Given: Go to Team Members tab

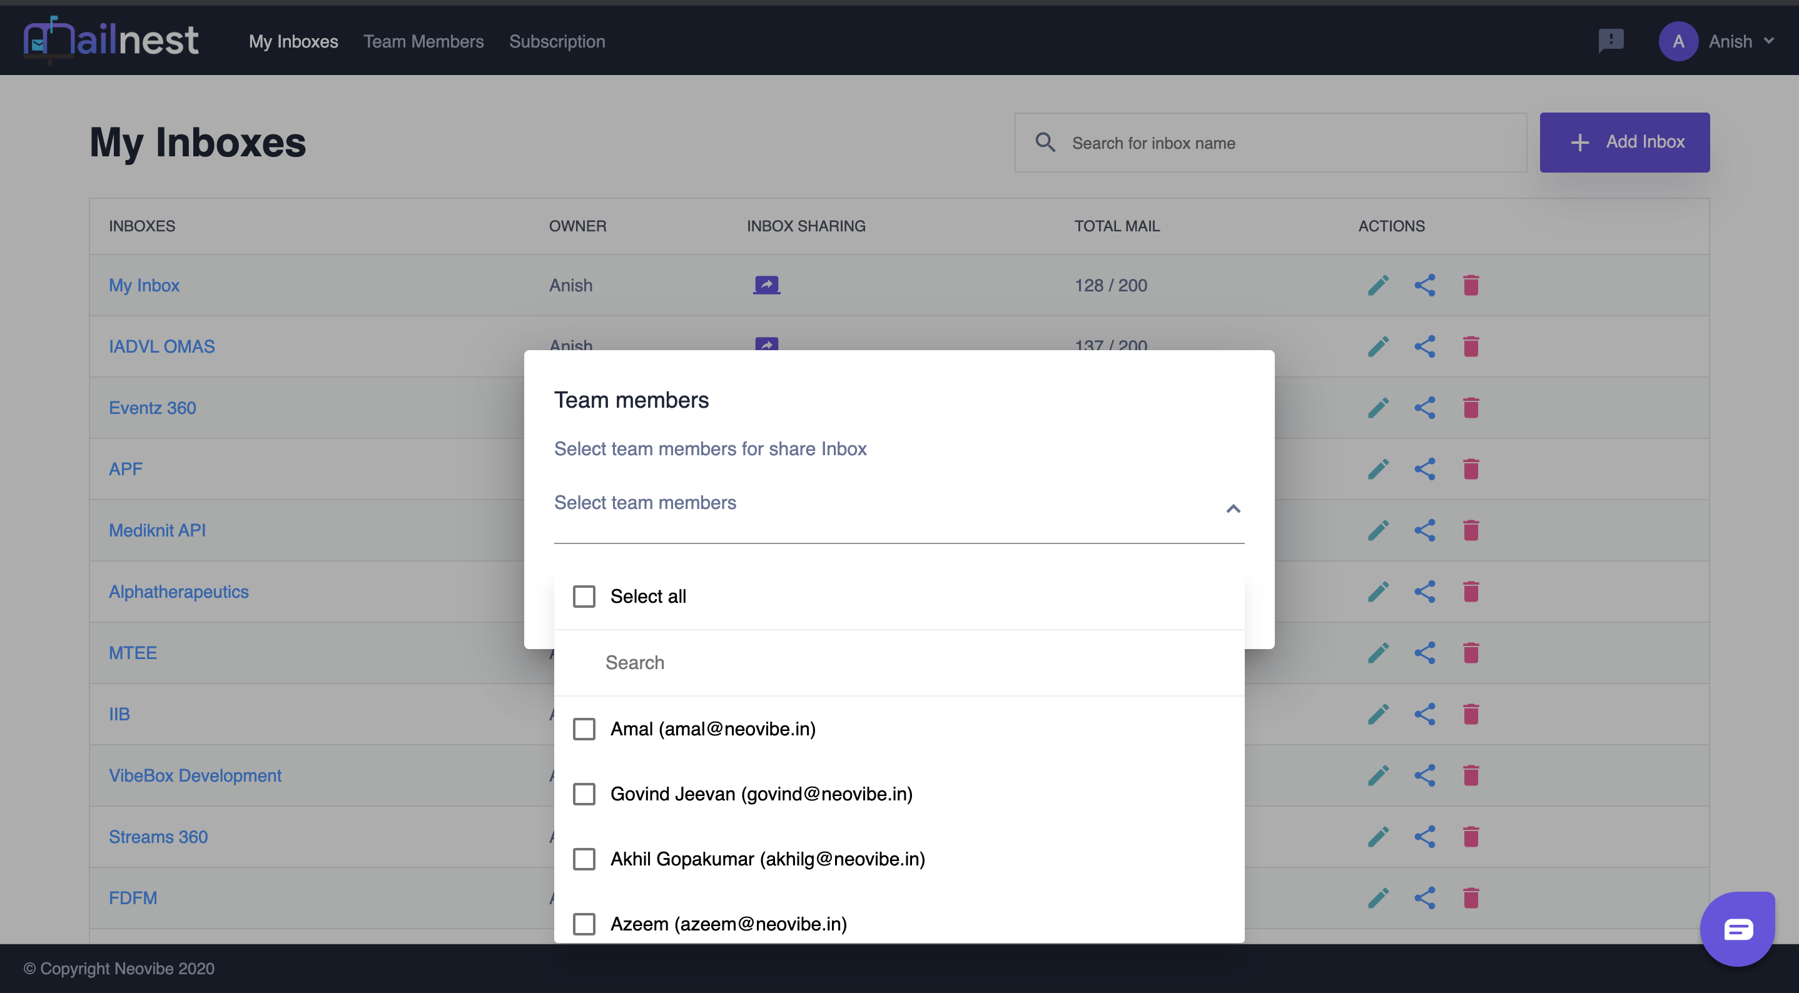Looking at the screenshot, I should (423, 41).
